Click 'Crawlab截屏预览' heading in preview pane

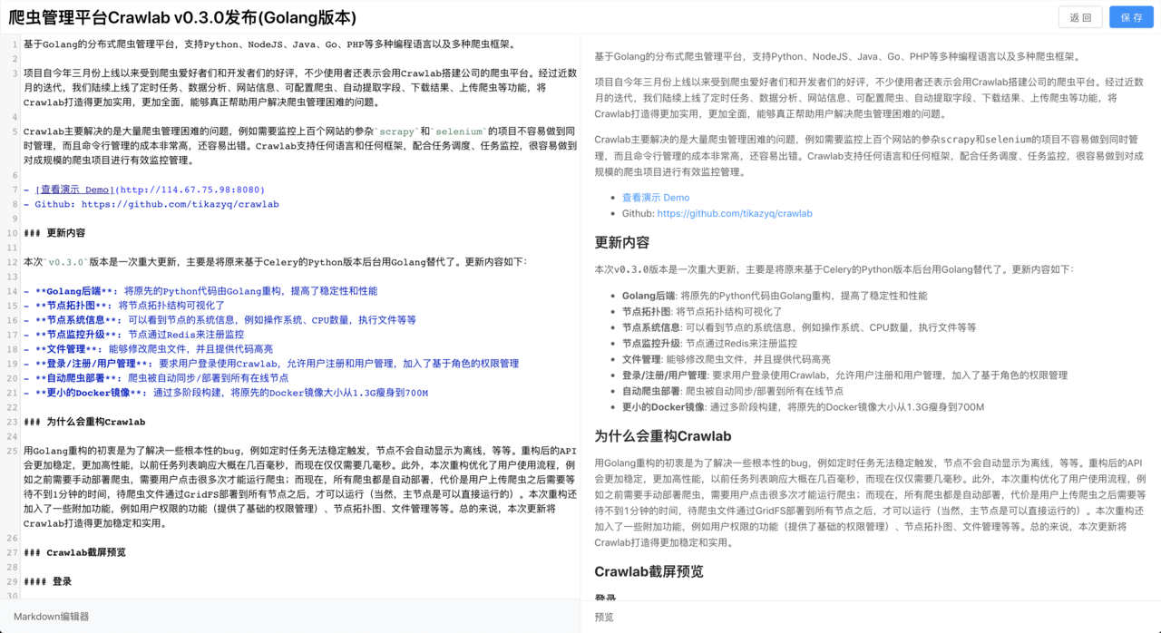coord(649,572)
